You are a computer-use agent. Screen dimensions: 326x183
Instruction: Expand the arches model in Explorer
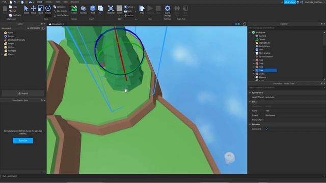click(253, 74)
